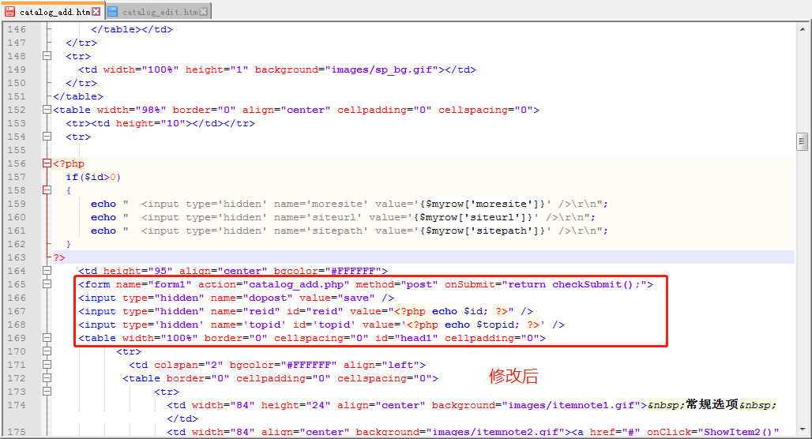Click line number 166 in the margin
812x439 pixels.
coord(17,298)
